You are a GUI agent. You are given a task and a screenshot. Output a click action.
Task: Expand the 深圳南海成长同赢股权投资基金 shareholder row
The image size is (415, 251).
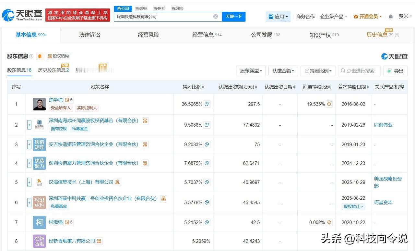click(29, 125)
